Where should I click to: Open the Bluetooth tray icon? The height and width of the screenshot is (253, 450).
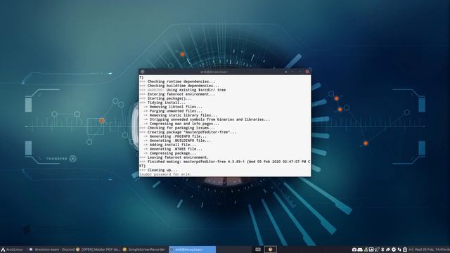click(382, 249)
